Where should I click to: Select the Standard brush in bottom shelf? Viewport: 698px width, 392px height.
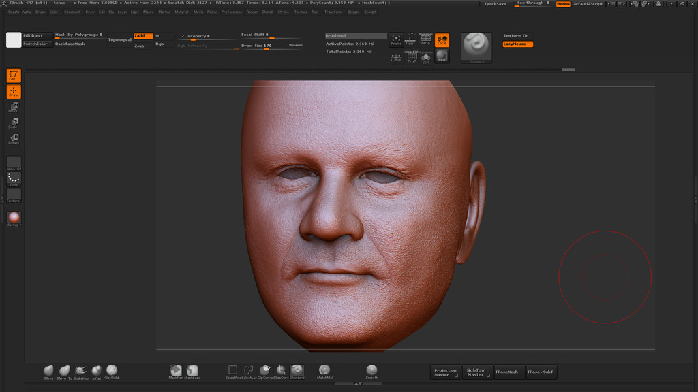(297, 372)
